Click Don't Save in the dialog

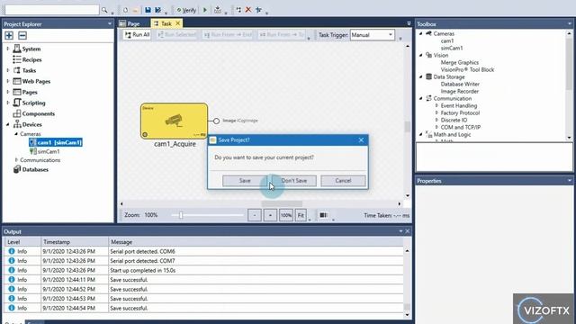coord(294,181)
